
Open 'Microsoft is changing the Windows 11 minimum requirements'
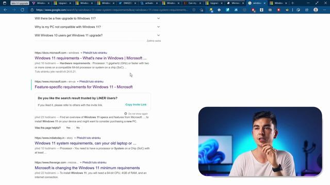coord(87,168)
